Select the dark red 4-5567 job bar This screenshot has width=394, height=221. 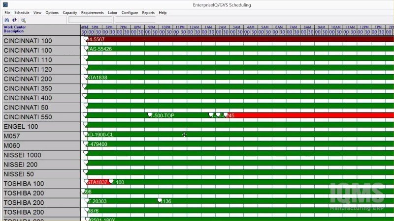[x=197, y=39]
